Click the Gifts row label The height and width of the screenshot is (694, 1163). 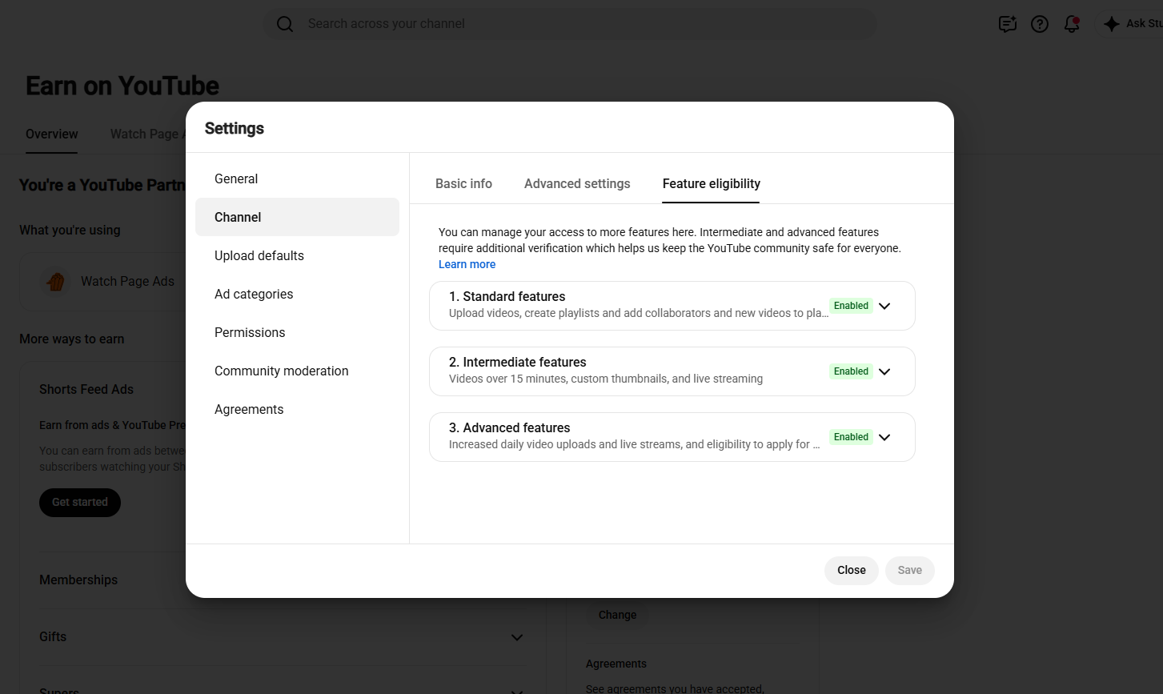click(53, 636)
